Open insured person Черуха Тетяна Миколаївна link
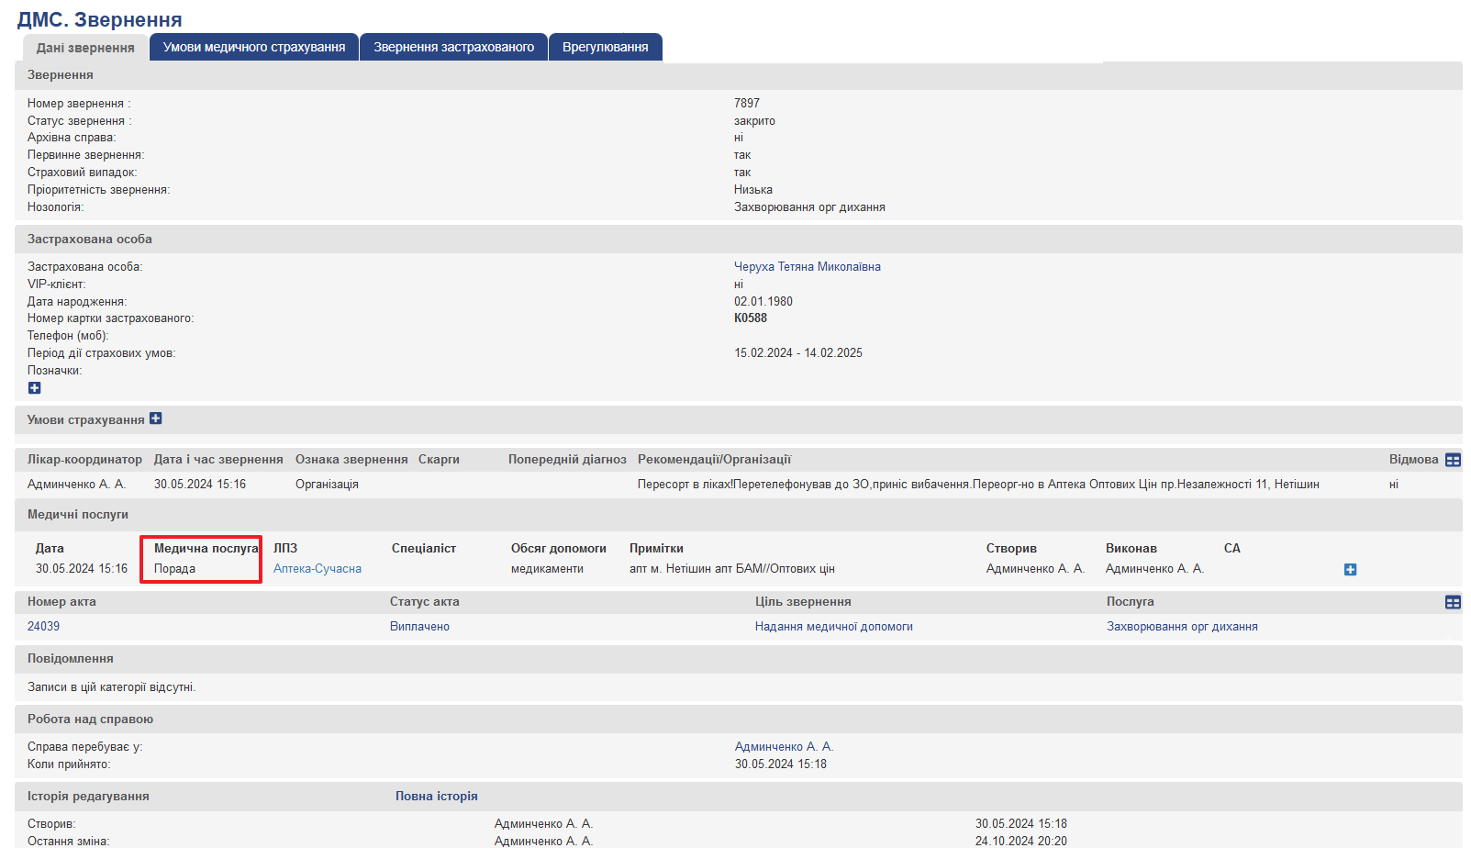 (x=807, y=267)
